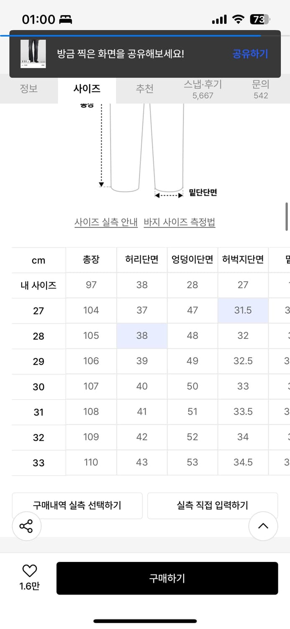Tap the Wi-Fi icon in the status bar
The width and height of the screenshot is (290, 629).
[237, 18]
